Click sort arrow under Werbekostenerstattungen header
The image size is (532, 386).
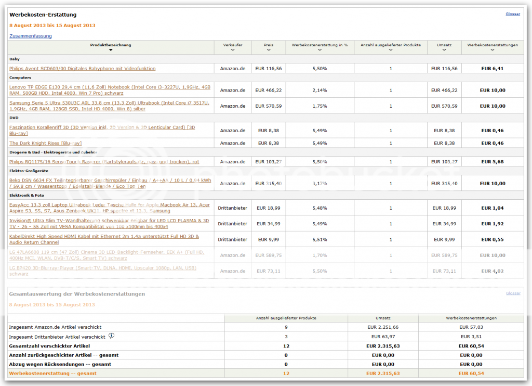[493, 50]
